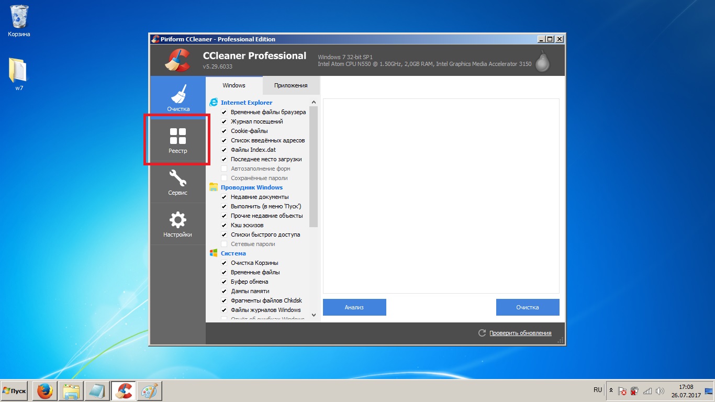Open the Пуск start menu
Screen dimensions: 715x402
(x=14, y=391)
